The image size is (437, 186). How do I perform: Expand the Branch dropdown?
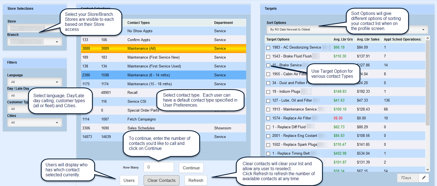click(x=57, y=42)
